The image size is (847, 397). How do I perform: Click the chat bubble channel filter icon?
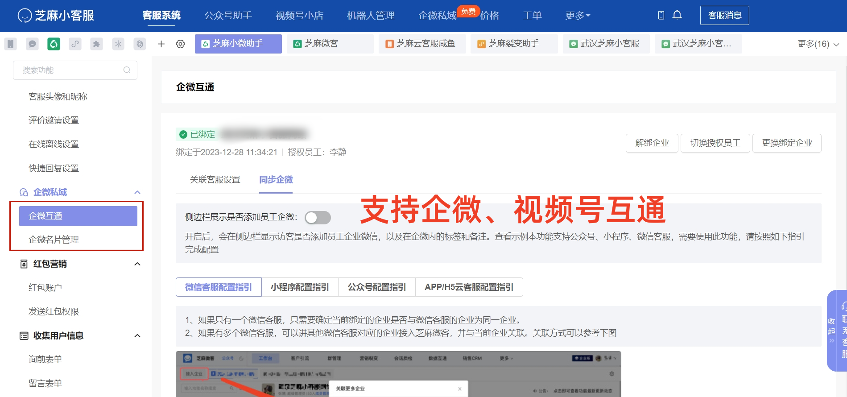click(32, 44)
